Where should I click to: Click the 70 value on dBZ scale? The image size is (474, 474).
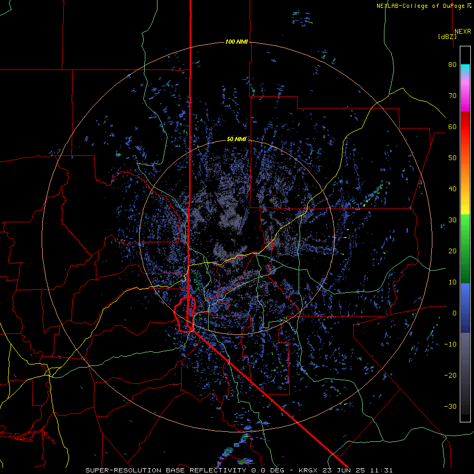pos(452,96)
